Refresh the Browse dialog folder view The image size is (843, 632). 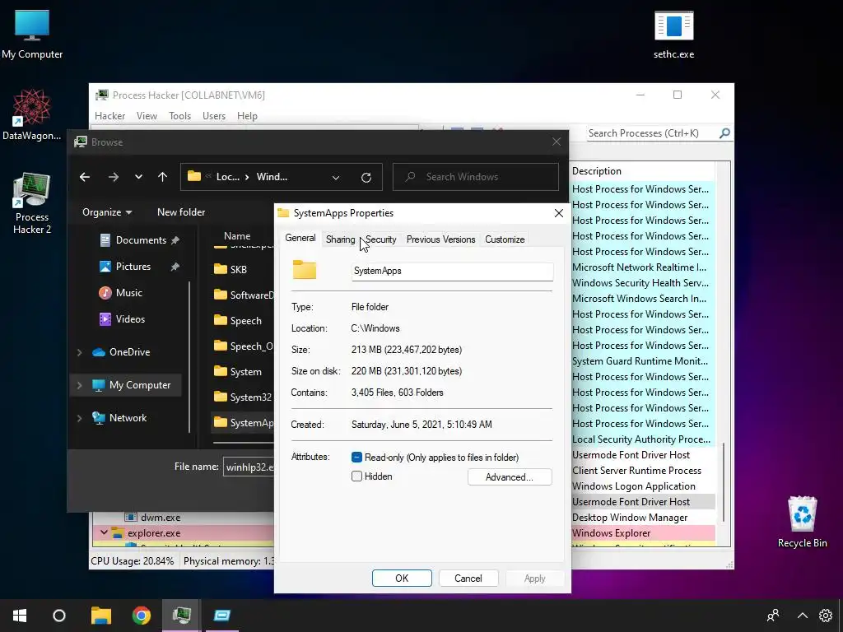366,177
